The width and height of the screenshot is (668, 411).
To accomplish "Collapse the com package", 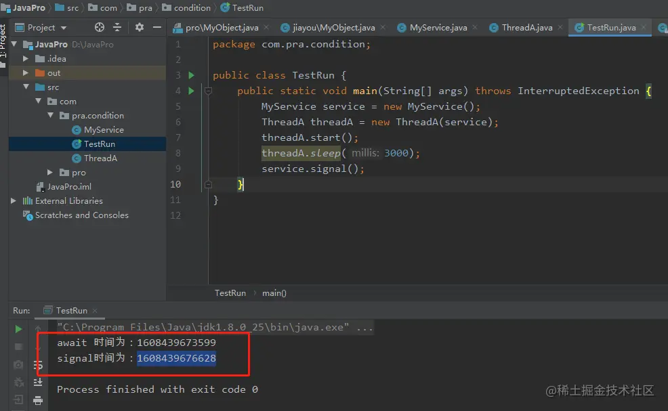I will click(x=39, y=101).
